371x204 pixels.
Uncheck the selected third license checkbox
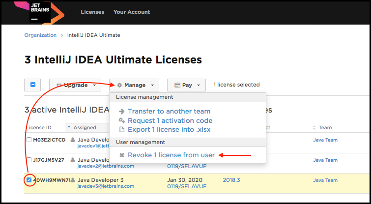[x=29, y=180]
